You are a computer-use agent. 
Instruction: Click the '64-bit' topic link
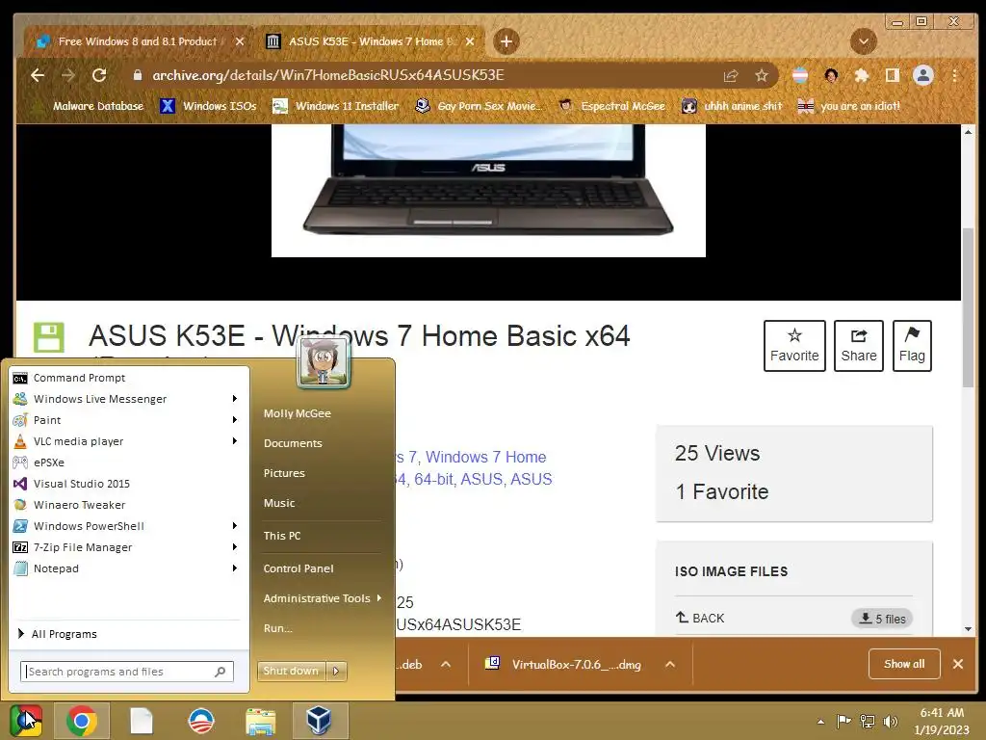(433, 480)
